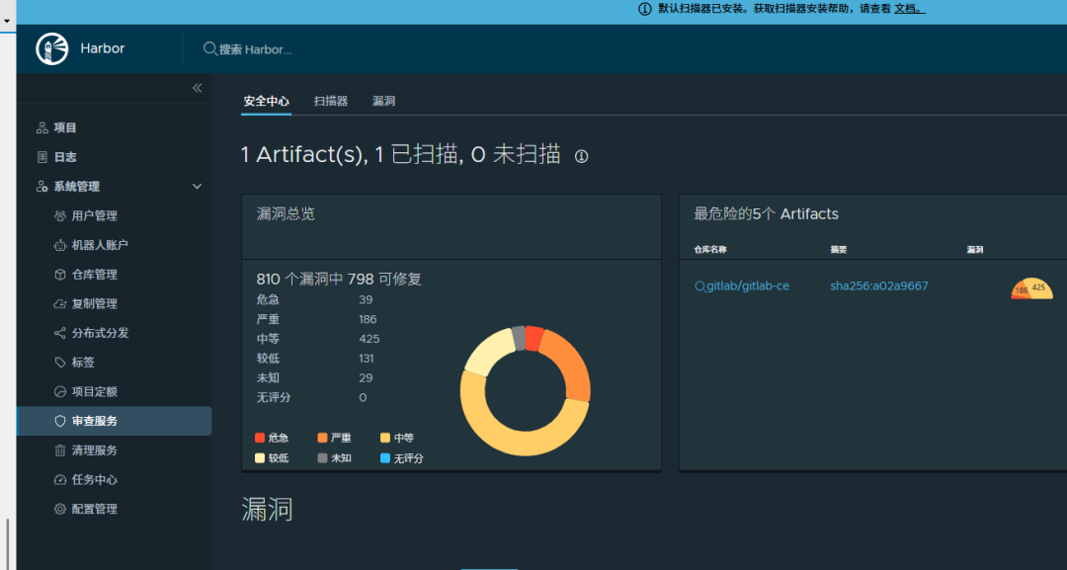Click the 搜索 Harbor search field

[x=255, y=49]
